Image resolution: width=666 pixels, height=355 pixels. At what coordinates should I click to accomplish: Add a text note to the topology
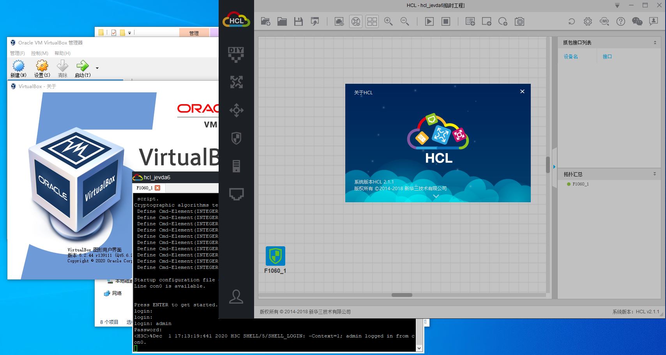tap(470, 21)
